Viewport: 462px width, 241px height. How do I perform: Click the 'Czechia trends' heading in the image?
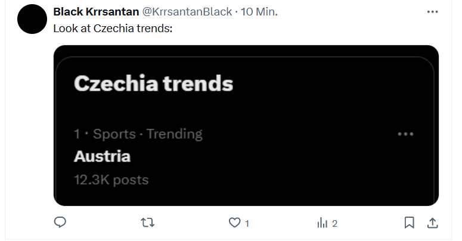click(x=153, y=84)
